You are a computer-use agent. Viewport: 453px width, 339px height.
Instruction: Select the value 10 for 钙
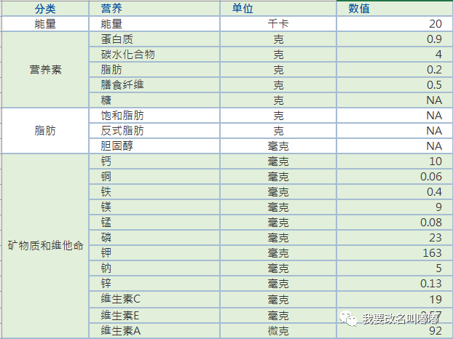395,161
